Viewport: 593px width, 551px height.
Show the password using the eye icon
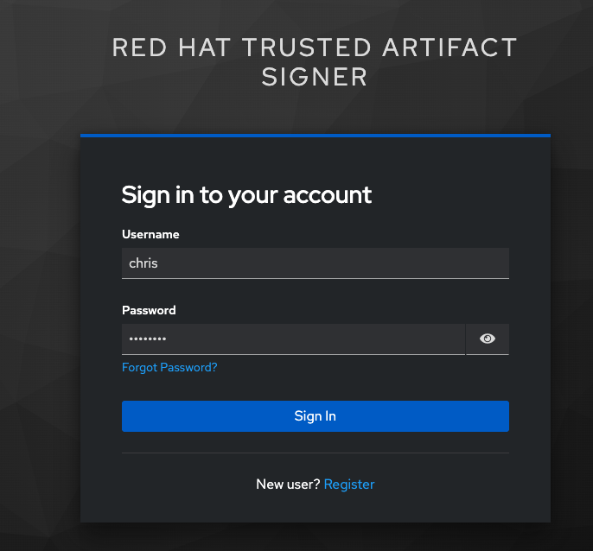tap(488, 339)
